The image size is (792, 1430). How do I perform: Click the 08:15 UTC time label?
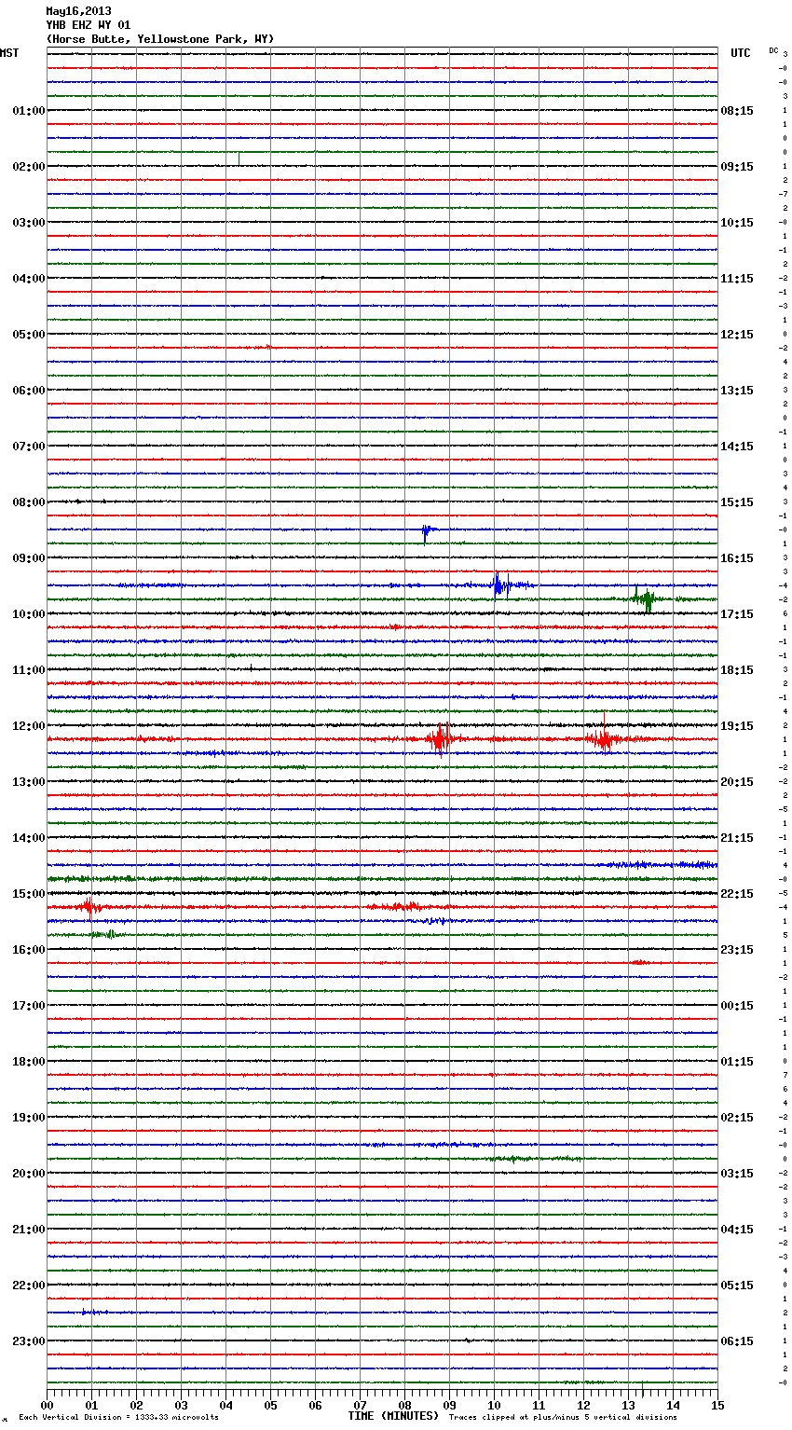point(737,111)
